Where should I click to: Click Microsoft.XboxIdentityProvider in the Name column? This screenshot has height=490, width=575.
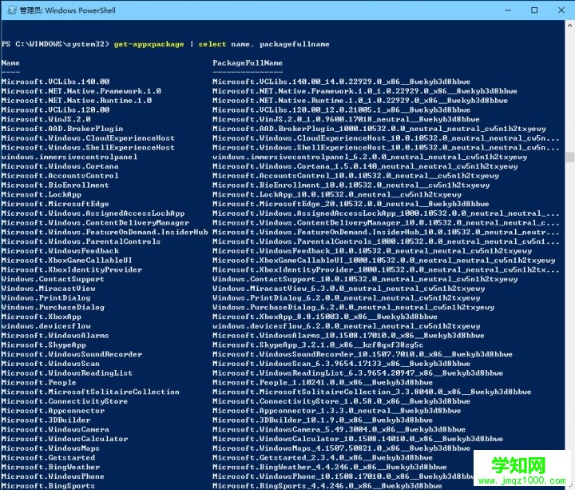click(x=72, y=269)
